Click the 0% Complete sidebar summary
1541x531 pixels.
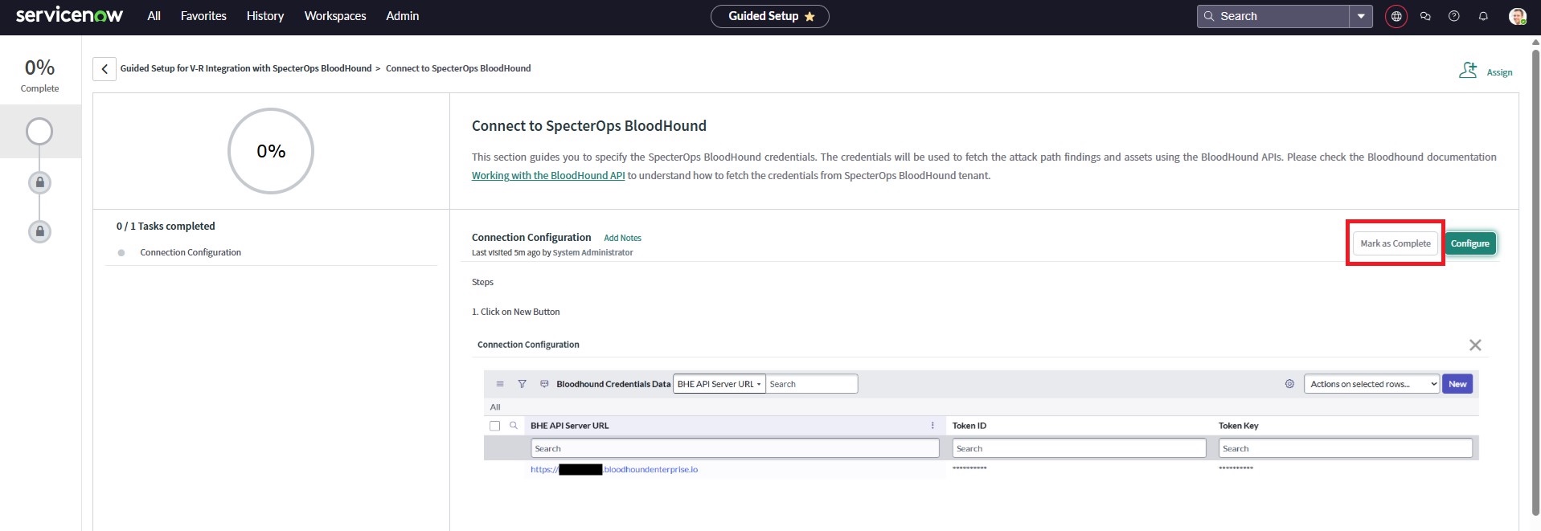coord(39,75)
